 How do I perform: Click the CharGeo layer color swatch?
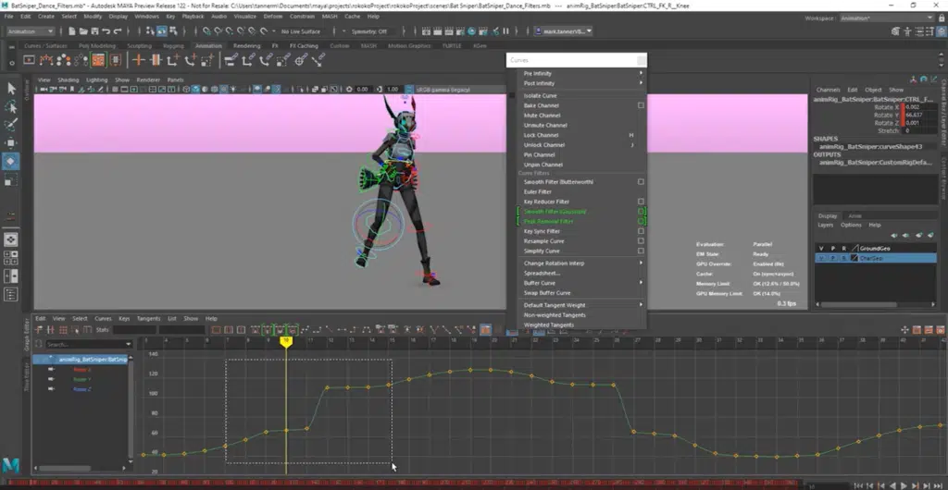click(854, 258)
